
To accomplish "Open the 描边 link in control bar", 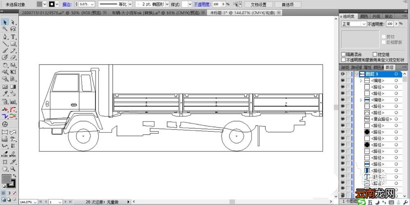I will coord(67,5).
